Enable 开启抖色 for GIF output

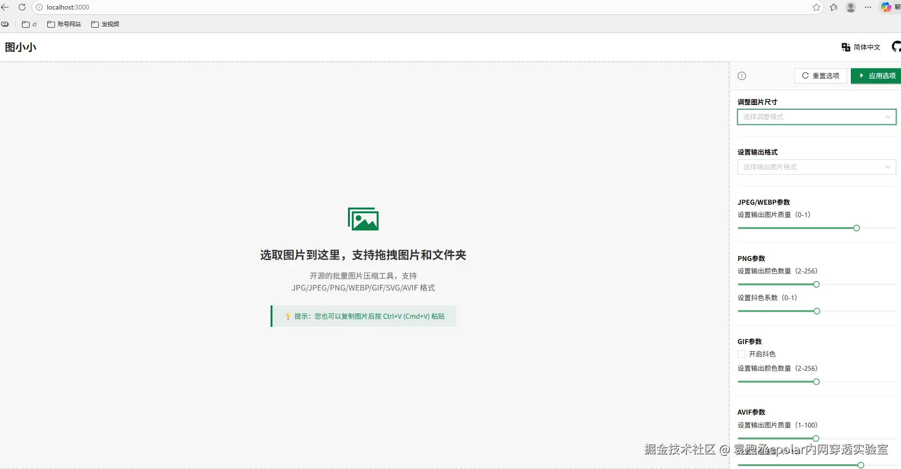point(741,354)
